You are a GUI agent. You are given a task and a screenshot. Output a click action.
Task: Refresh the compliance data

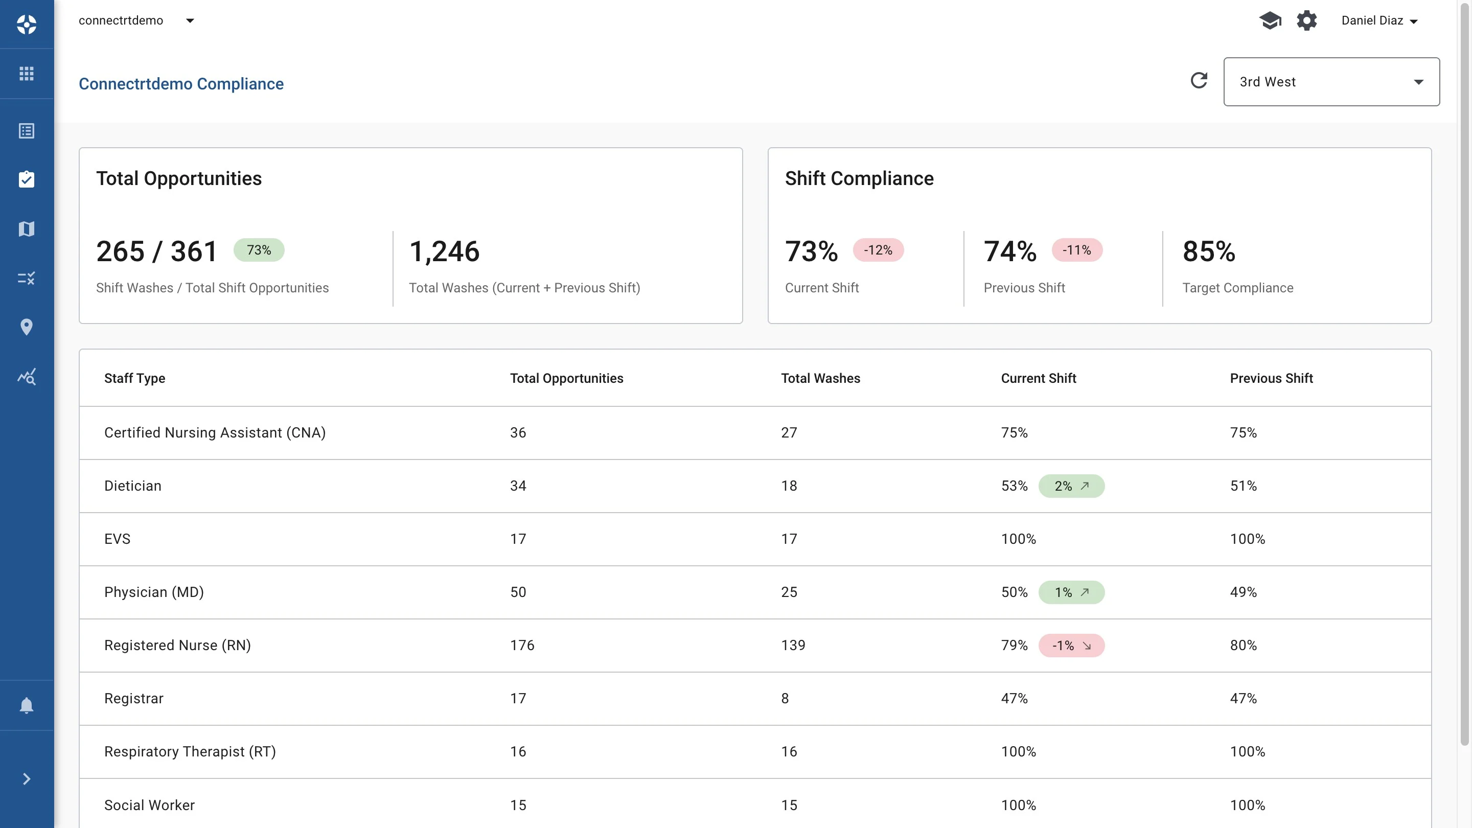coord(1199,81)
